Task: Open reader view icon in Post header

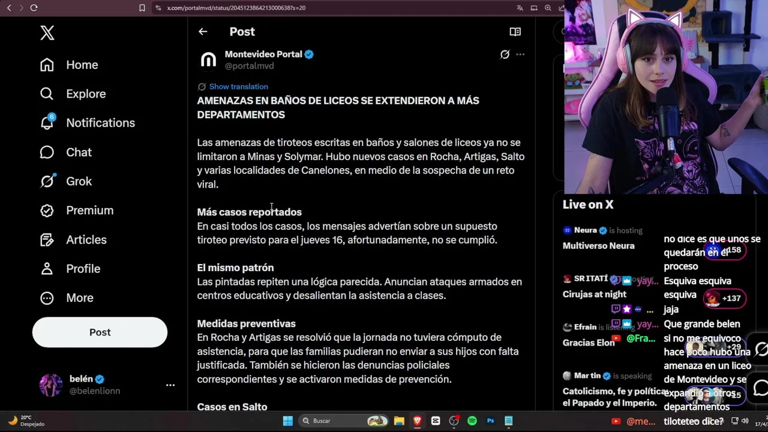Action: [515, 32]
